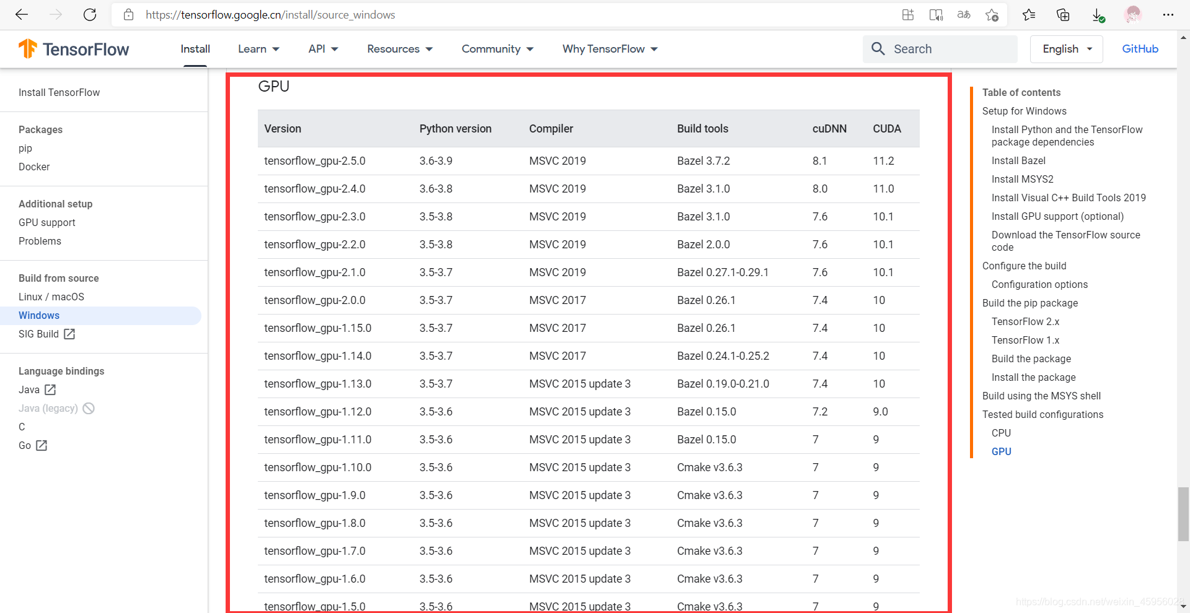
Task: Open the browser settings ellipsis menu
Action: (1168, 15)
